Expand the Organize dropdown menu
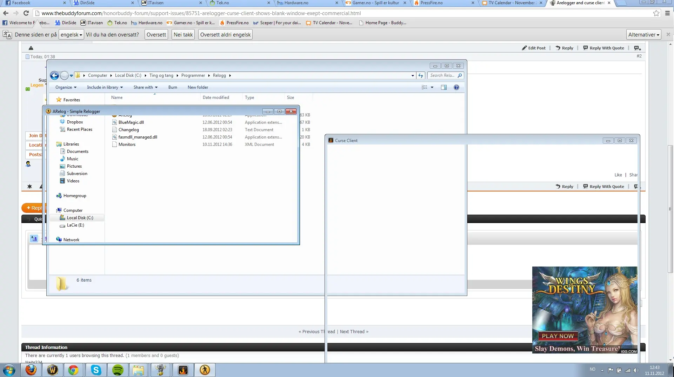Viewport: 674px width, 377px height. pos(66,87)
